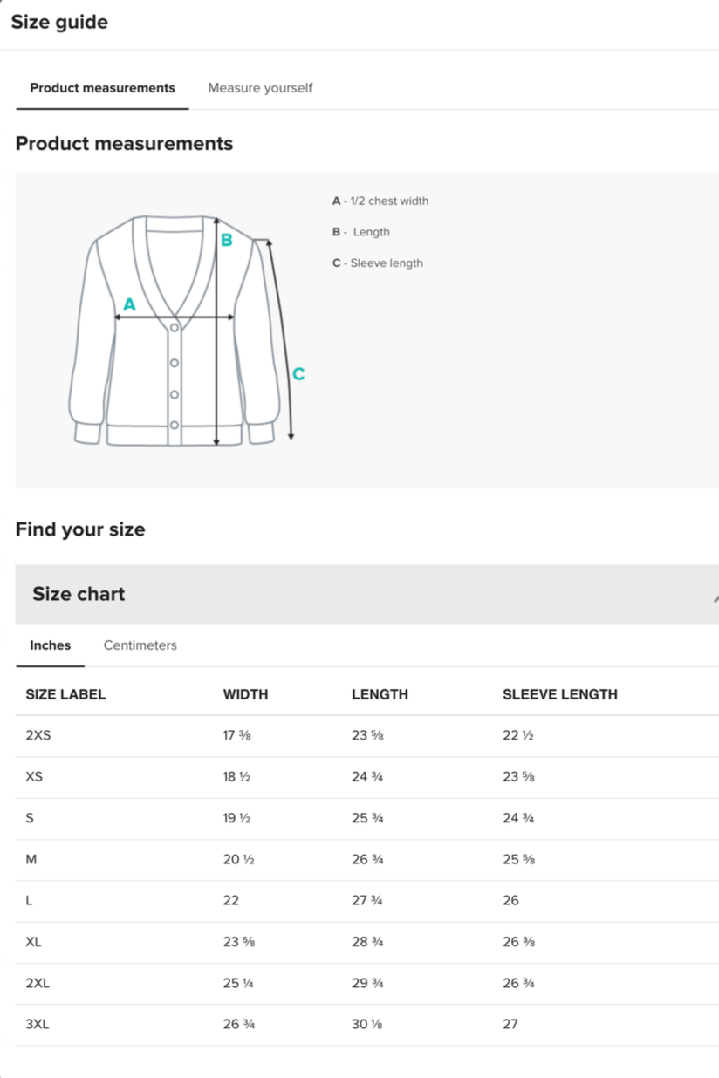Select the 2XS size row
Viewport: 719px width, 1078px height.
tap(367, 735)
